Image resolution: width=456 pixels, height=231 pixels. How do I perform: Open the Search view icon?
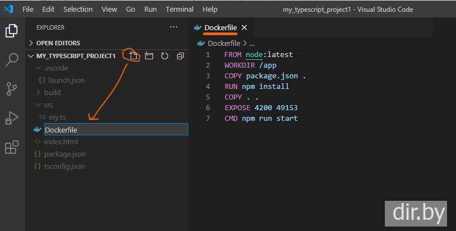point(11,60)
